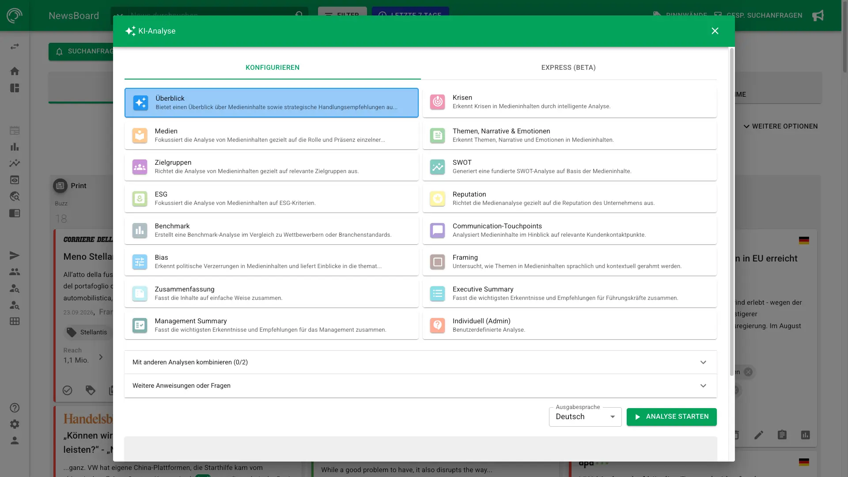Remove the chip with the x icon

coord(748,372)
